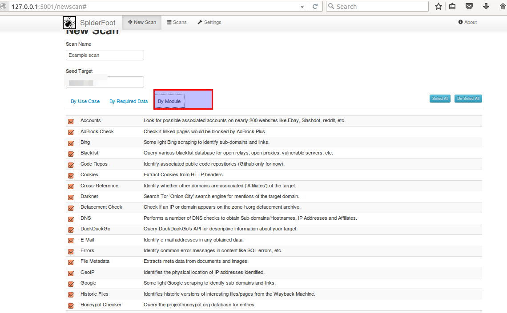
Task: Open the bookmarks list icon
Action: tap(452, 7)
